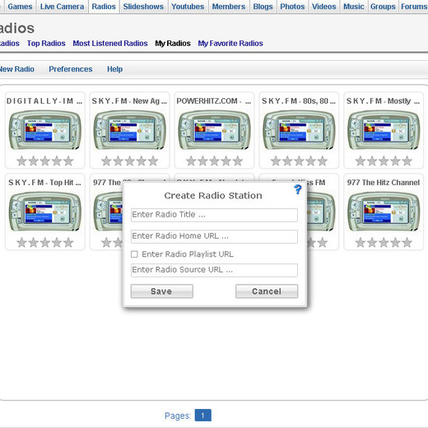Image resolution: width=428 pixels, height=428 pixels.
Task: Focus the Enter Radio Home URL field
Action: [x=214, y=236]
